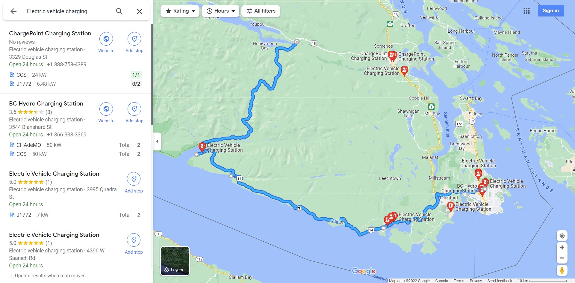Click the back arrow in search box
This screenshot has width=575, height=283.
13,11
